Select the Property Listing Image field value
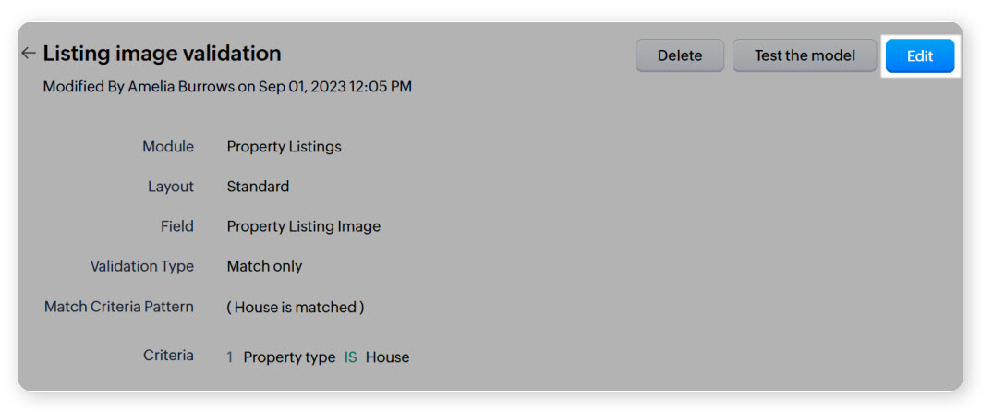Image resolution: width=981 pixels, height=412 pixels. pyautogui.click(x=303, y=226)
